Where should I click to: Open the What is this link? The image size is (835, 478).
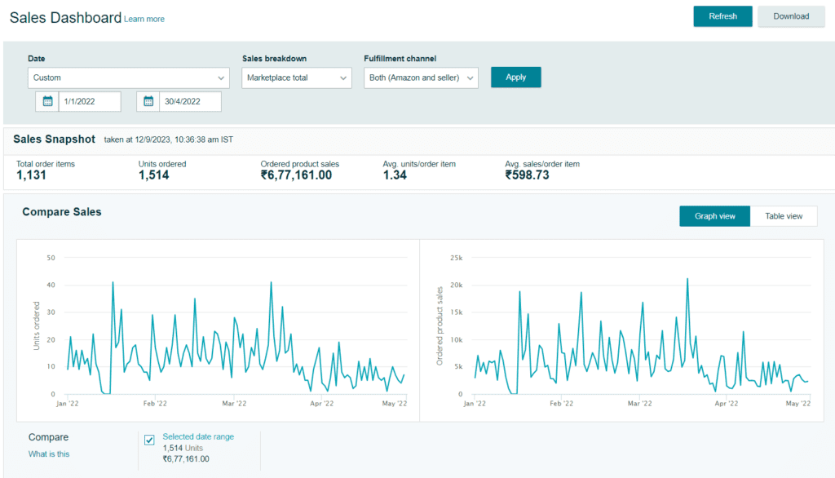tap(49, 454)
